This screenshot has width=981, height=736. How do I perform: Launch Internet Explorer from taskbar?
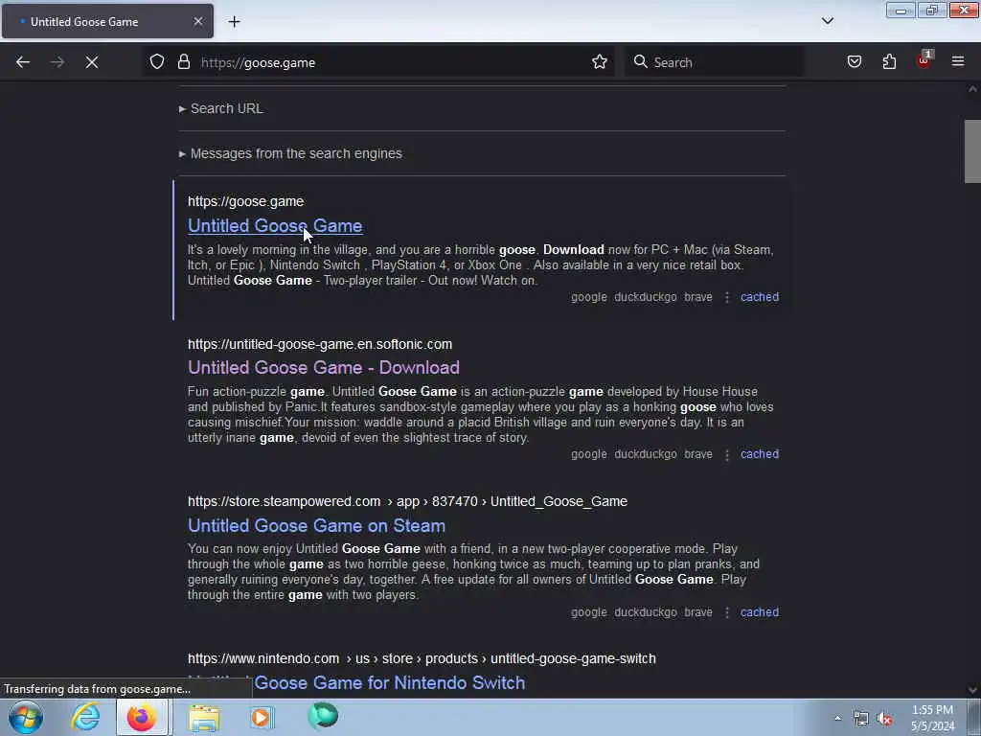[85, 717]
